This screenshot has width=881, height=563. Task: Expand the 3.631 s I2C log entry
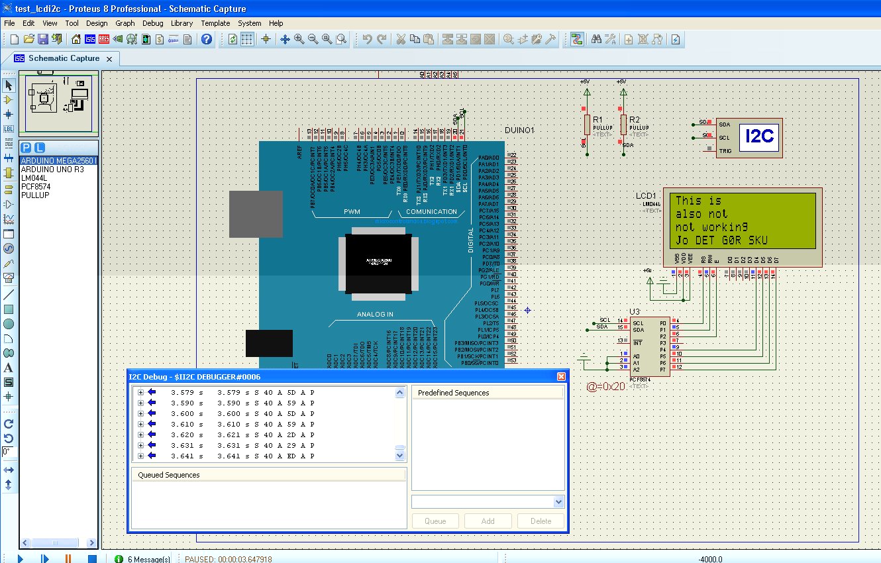point(140,445)
